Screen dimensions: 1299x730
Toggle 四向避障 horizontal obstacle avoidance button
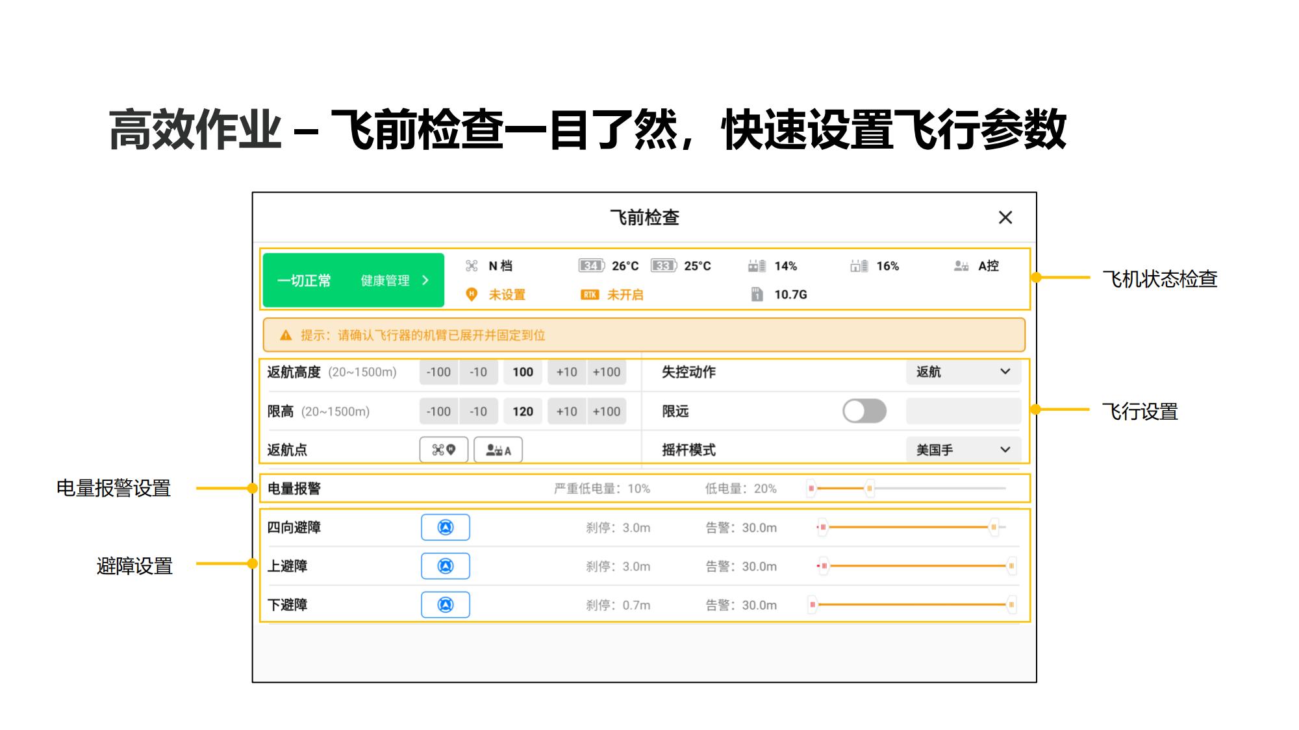[446, 528]
